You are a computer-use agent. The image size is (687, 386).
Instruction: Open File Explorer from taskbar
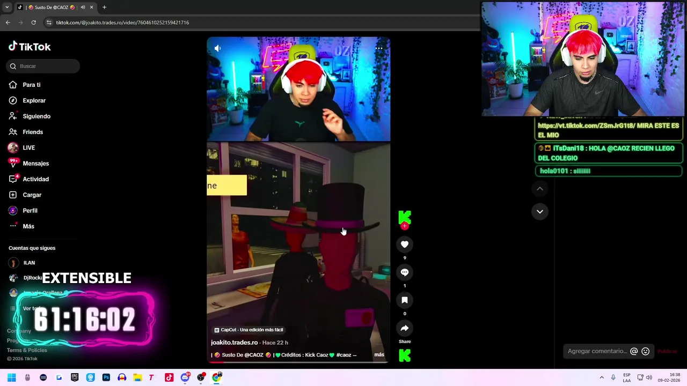137,377
